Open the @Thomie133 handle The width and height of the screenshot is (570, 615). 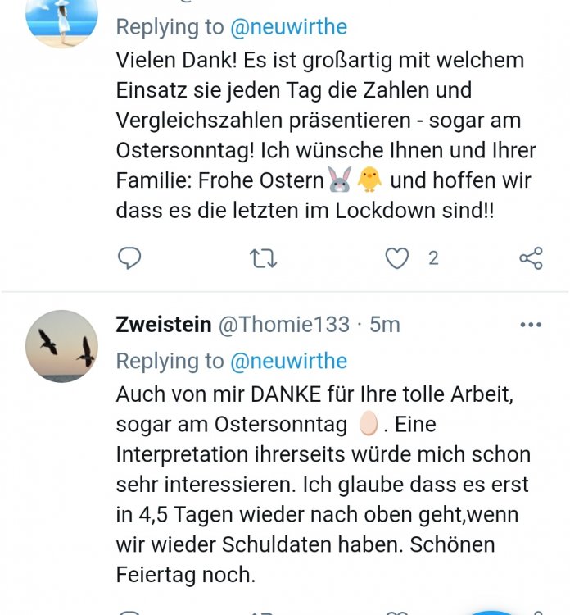tap(283, 325)
